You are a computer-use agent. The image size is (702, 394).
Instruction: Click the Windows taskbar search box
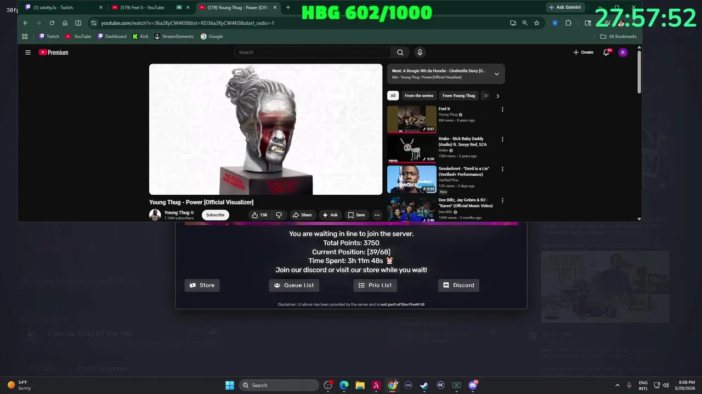279,385
